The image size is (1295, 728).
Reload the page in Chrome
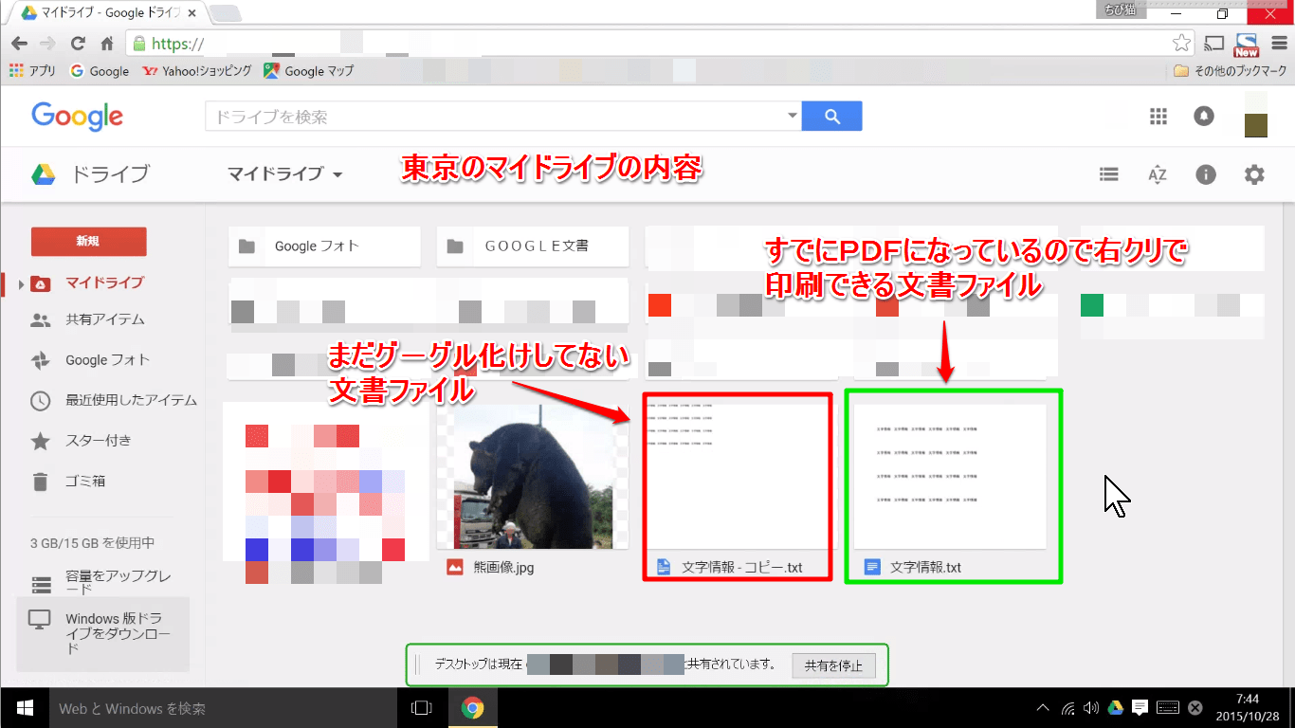pyautogui.click(x=78, y=44)
